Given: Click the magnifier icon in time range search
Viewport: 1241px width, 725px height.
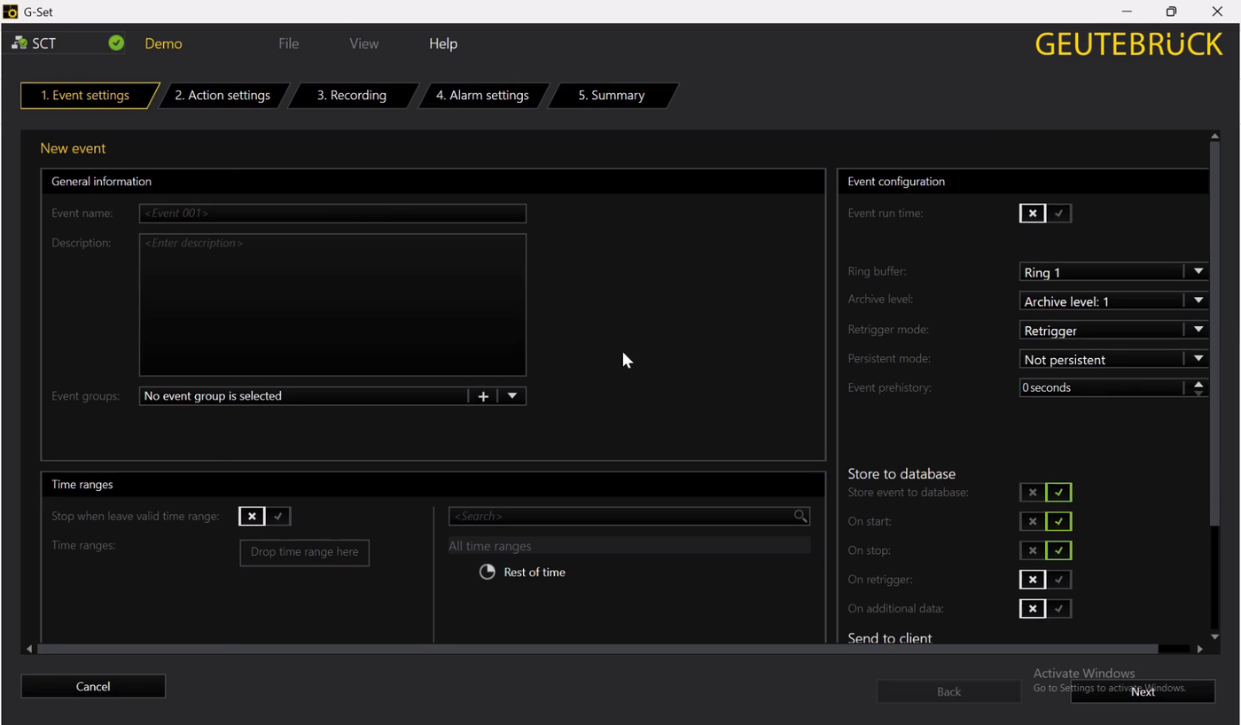Looking at the screenshot, I should [x=800, y=516].
